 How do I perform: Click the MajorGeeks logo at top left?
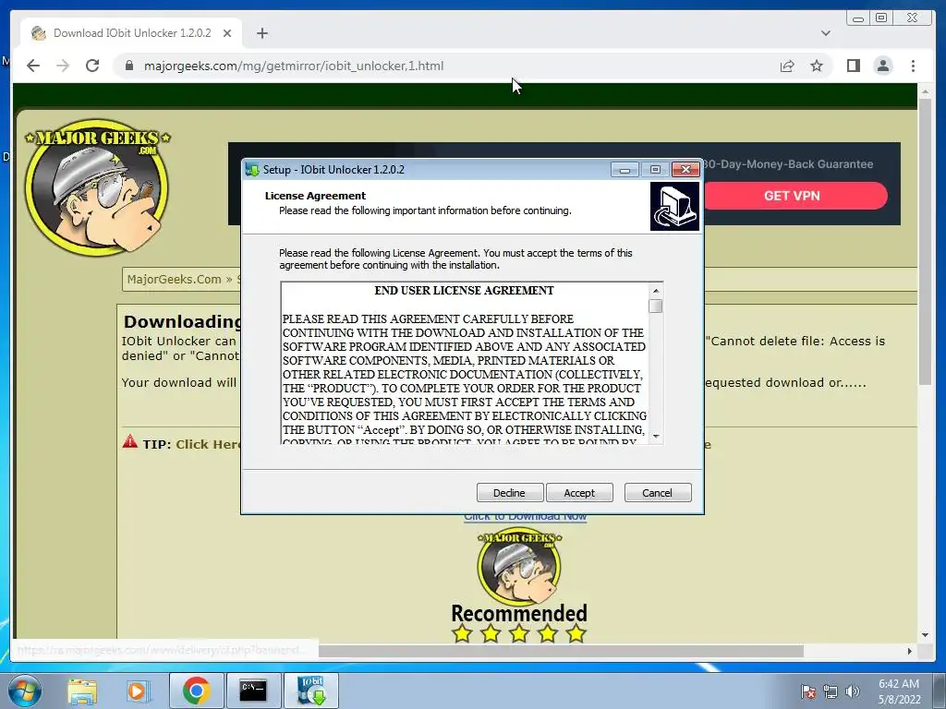pyautogui.click(x=97, y=186)
